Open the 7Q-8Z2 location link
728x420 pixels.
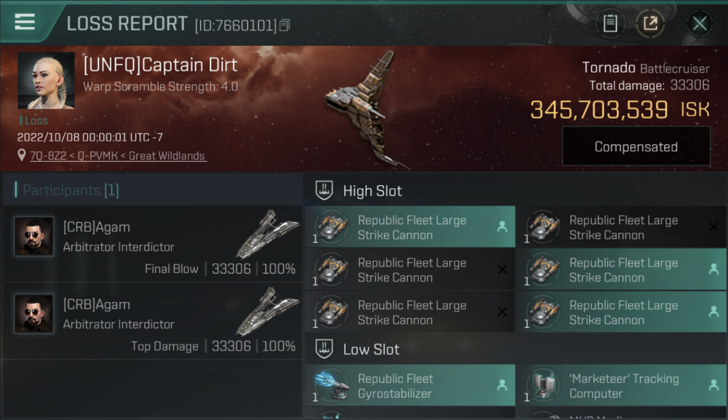(x=118, y=156)
